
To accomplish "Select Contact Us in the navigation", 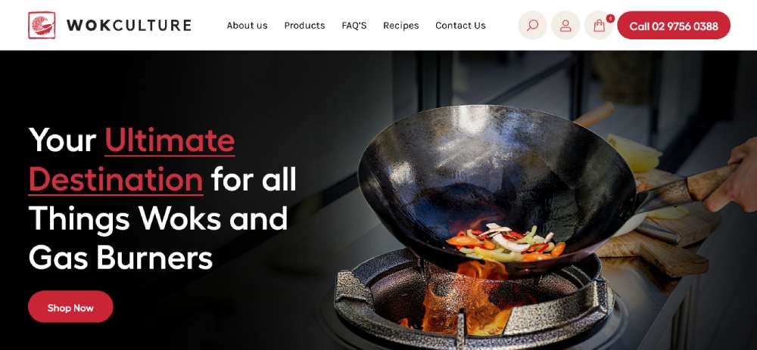I will [460, 26].
